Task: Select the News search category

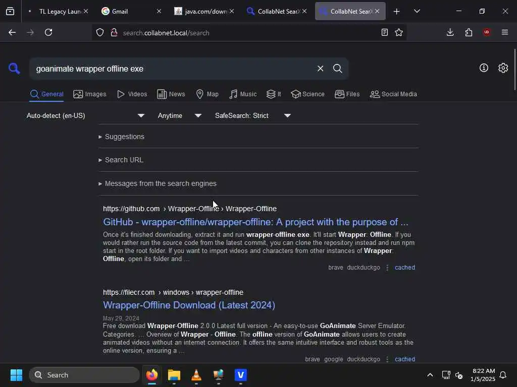Action: 171,94
